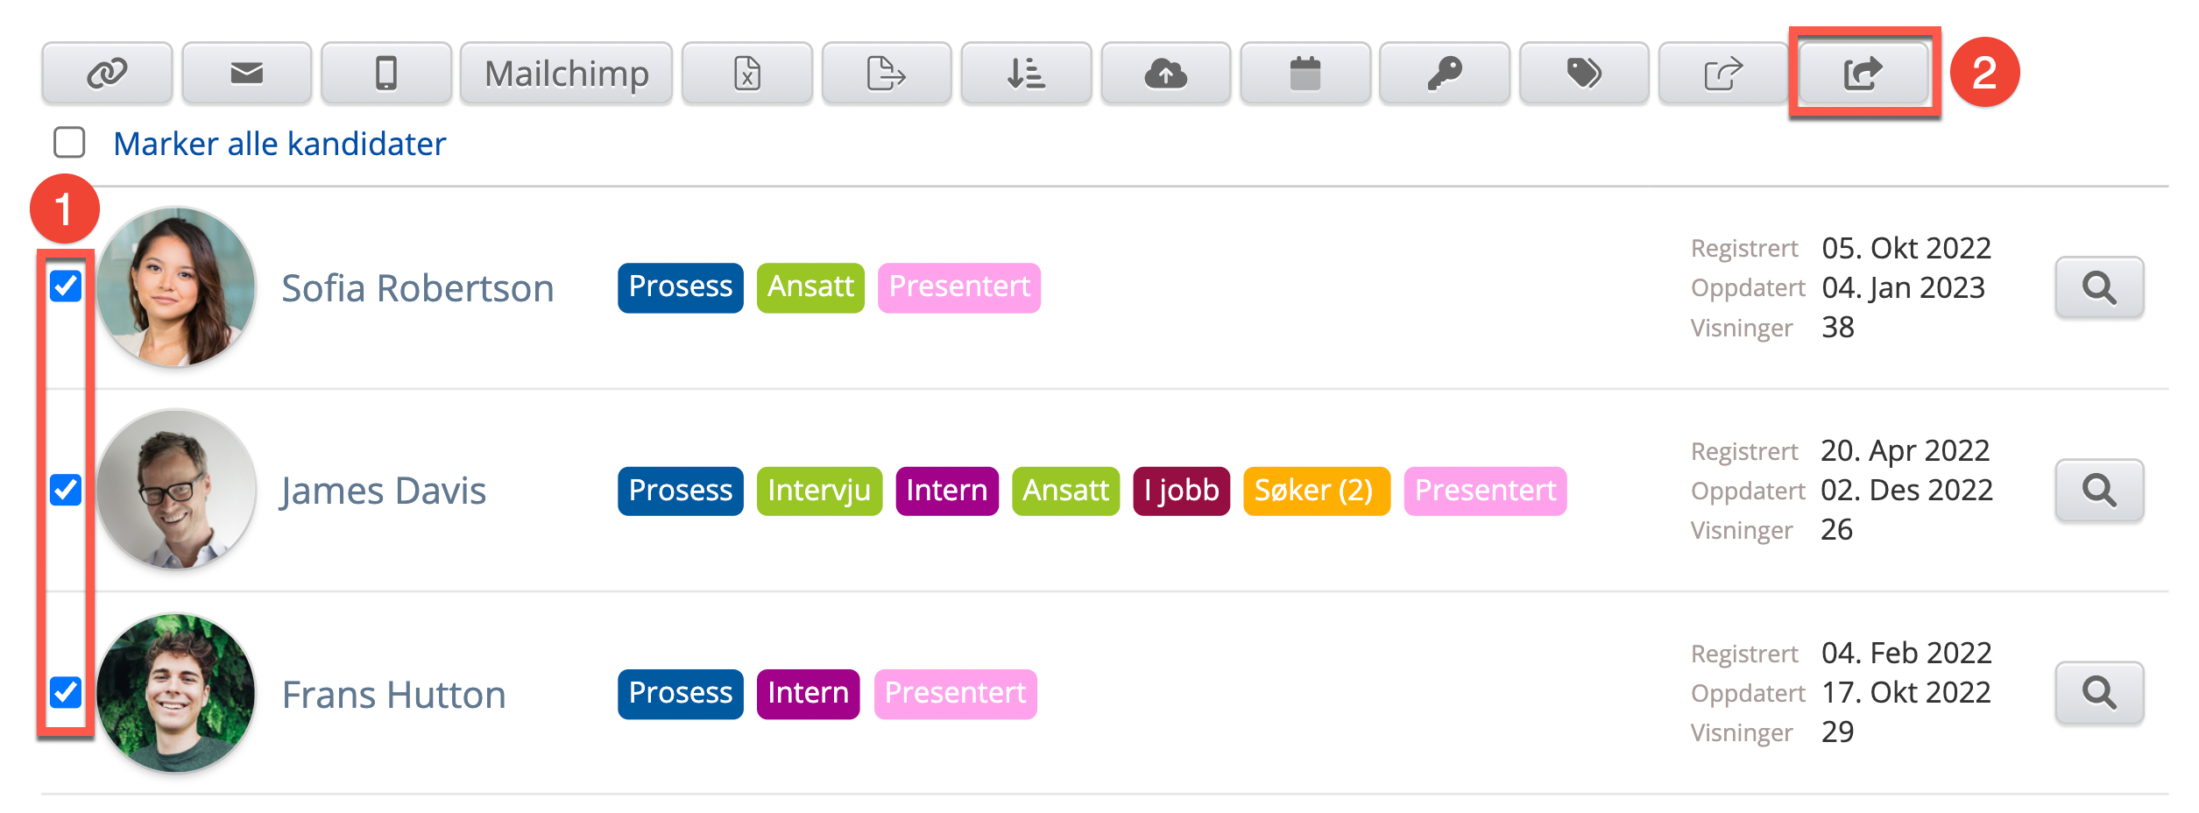
Task: Click James Davis's profile photo
Action: (x=176, y=490)
